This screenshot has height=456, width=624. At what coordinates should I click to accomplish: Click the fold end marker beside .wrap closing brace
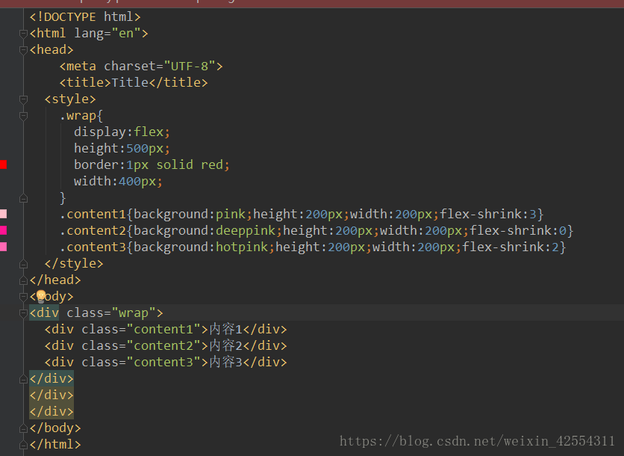pyautogui.click(x=23, y=198)
